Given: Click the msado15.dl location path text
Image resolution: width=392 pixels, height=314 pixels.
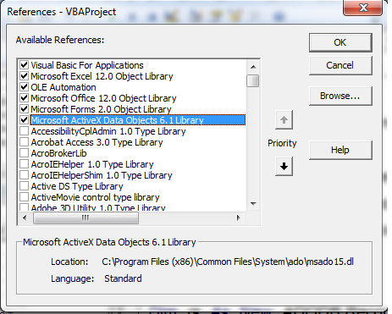Looking at the screenshot, I should click(x=228, y=262).
